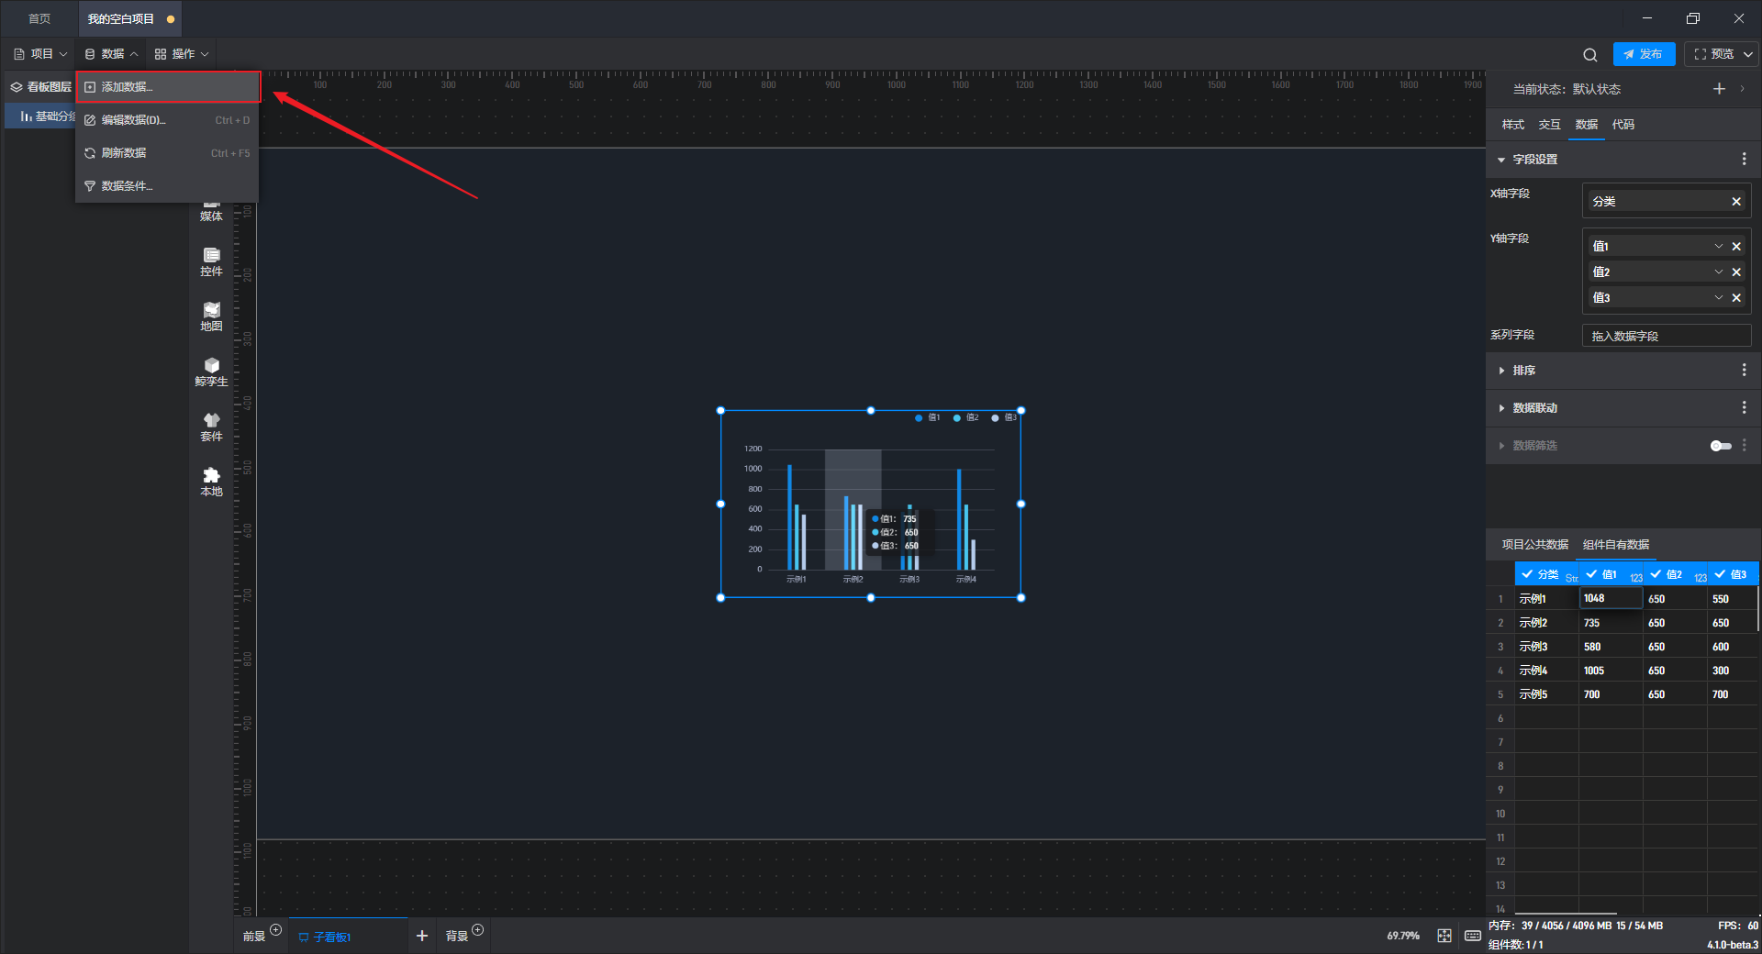Open 字段设置 more options menu
Image resolution: width=1762 pixels, height=954 pixels.
pos(1744,160)
